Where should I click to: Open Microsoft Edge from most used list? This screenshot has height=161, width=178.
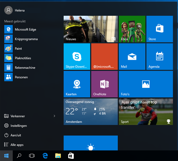click(31, 29)
